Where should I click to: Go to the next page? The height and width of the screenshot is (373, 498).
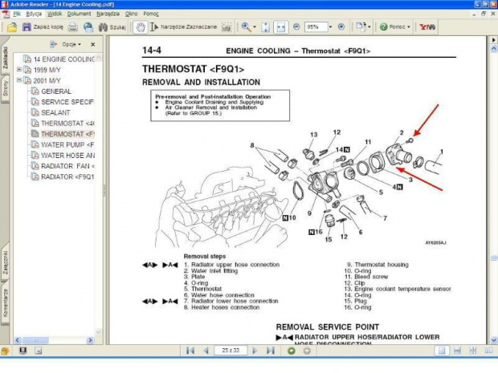tap(255, 351)
